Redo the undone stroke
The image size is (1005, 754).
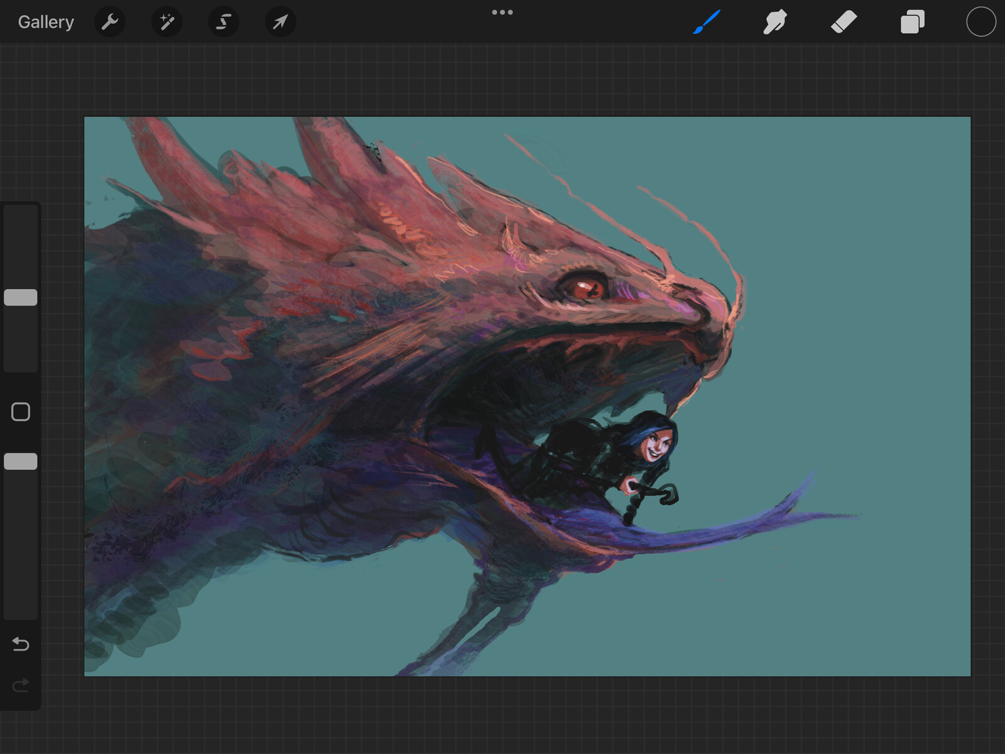pyautogui.click(x=21, y=684)
